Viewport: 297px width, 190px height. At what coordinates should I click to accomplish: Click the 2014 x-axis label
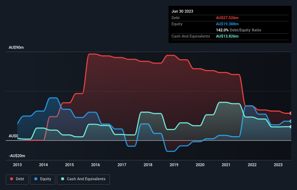(x=43, y=165)
